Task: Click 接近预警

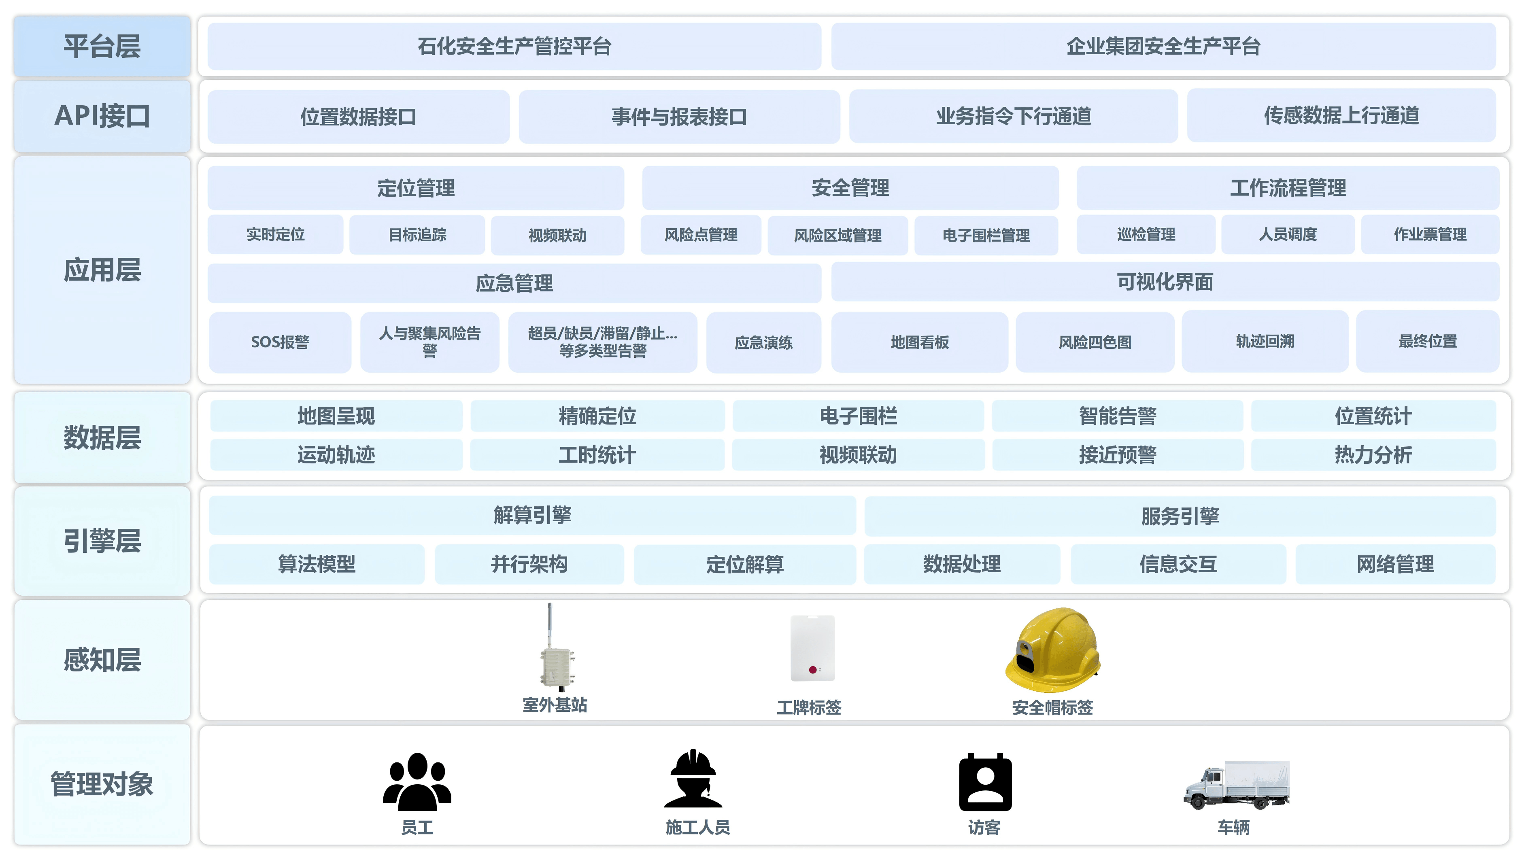Action: click(x=1118, y=455)
